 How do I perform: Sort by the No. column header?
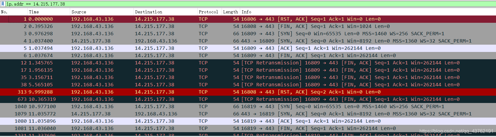pyautogui.click(x=14, y=12)
